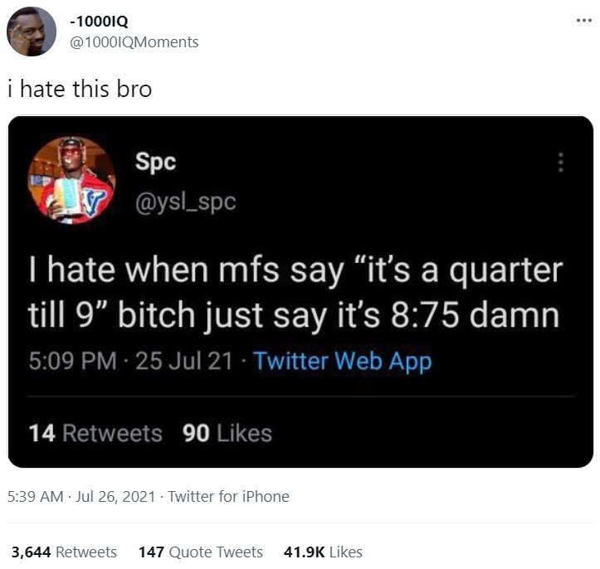600x569 pixels.
Task: Open the -1000IQ profile avatar
Action: (32, 32)
